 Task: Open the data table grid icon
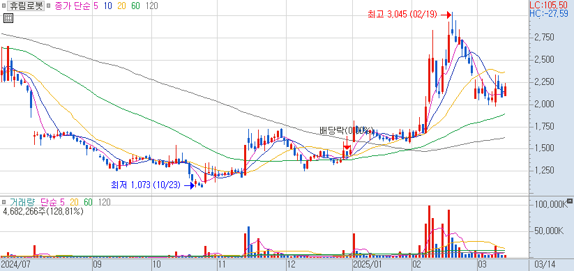[x=8, y=18]
